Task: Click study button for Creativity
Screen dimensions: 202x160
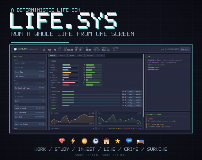Action: [x=130, y=100]
